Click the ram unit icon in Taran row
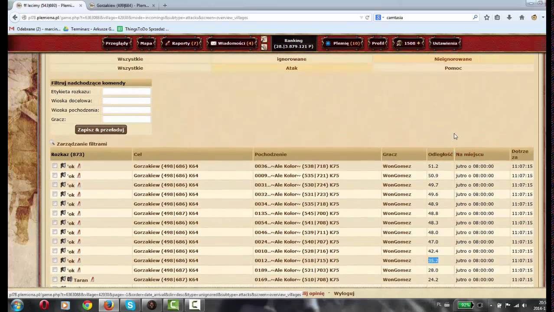The image size is (554, 312). point(69,279)
